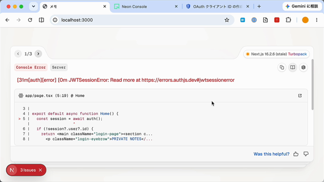Open the side panel icon in the toolbar

click(x=42, y=20)
